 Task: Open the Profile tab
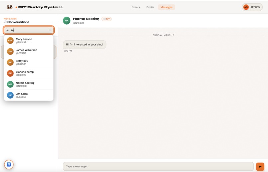tap(150, 7)
